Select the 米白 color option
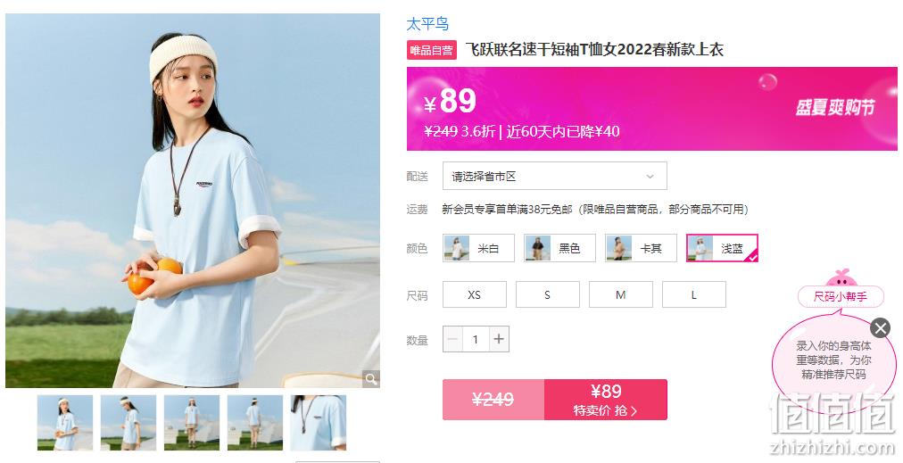 [478, 248]
